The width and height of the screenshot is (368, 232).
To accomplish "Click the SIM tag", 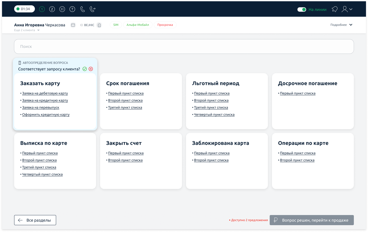I will [116, 25].
